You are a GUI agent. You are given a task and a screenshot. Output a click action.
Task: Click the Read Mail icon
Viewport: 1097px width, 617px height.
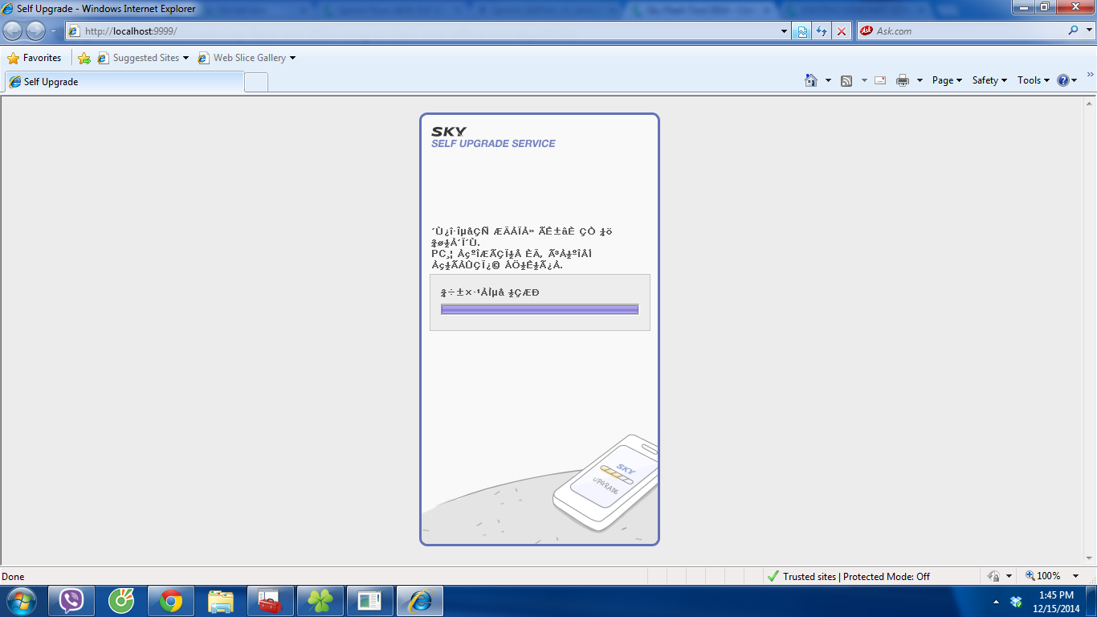880,80
